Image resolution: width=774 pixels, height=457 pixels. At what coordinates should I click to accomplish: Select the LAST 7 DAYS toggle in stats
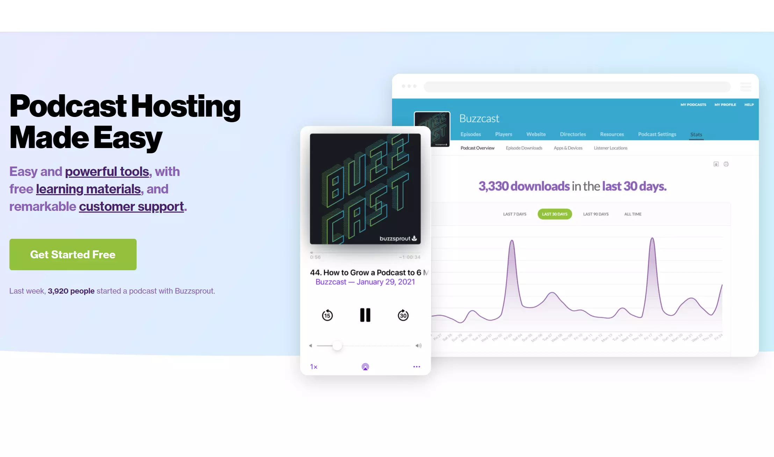tap(514, 214)
